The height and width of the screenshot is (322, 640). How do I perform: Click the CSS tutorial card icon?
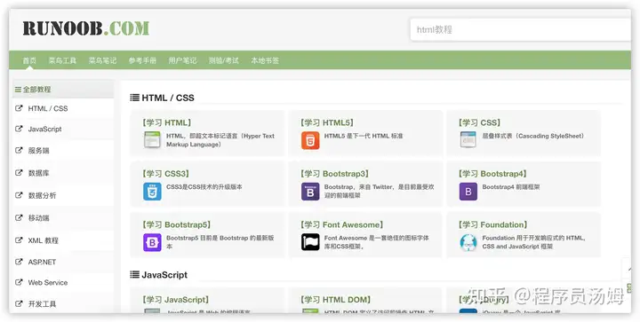click(x=468, y=140)
